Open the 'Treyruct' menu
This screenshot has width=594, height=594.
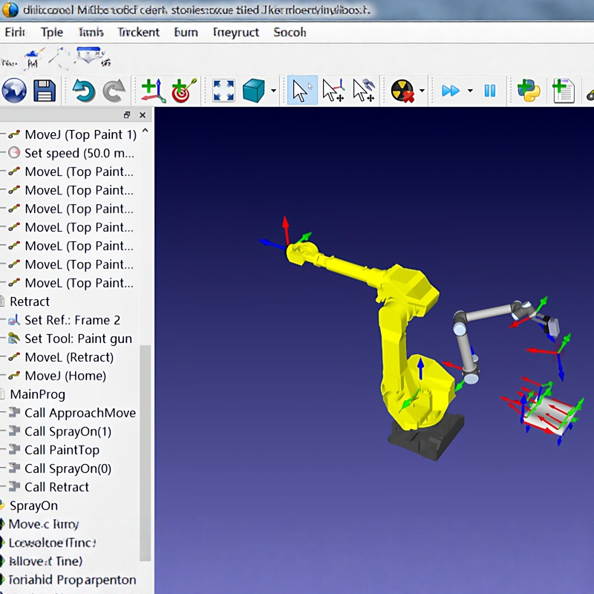[x=235, y=32]
